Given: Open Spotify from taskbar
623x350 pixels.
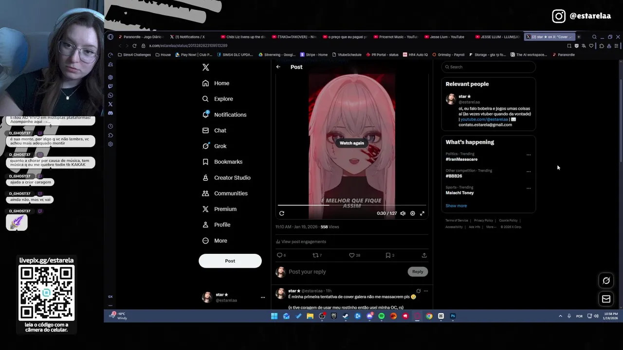Looking at the screenshot, I should [382, 316].
